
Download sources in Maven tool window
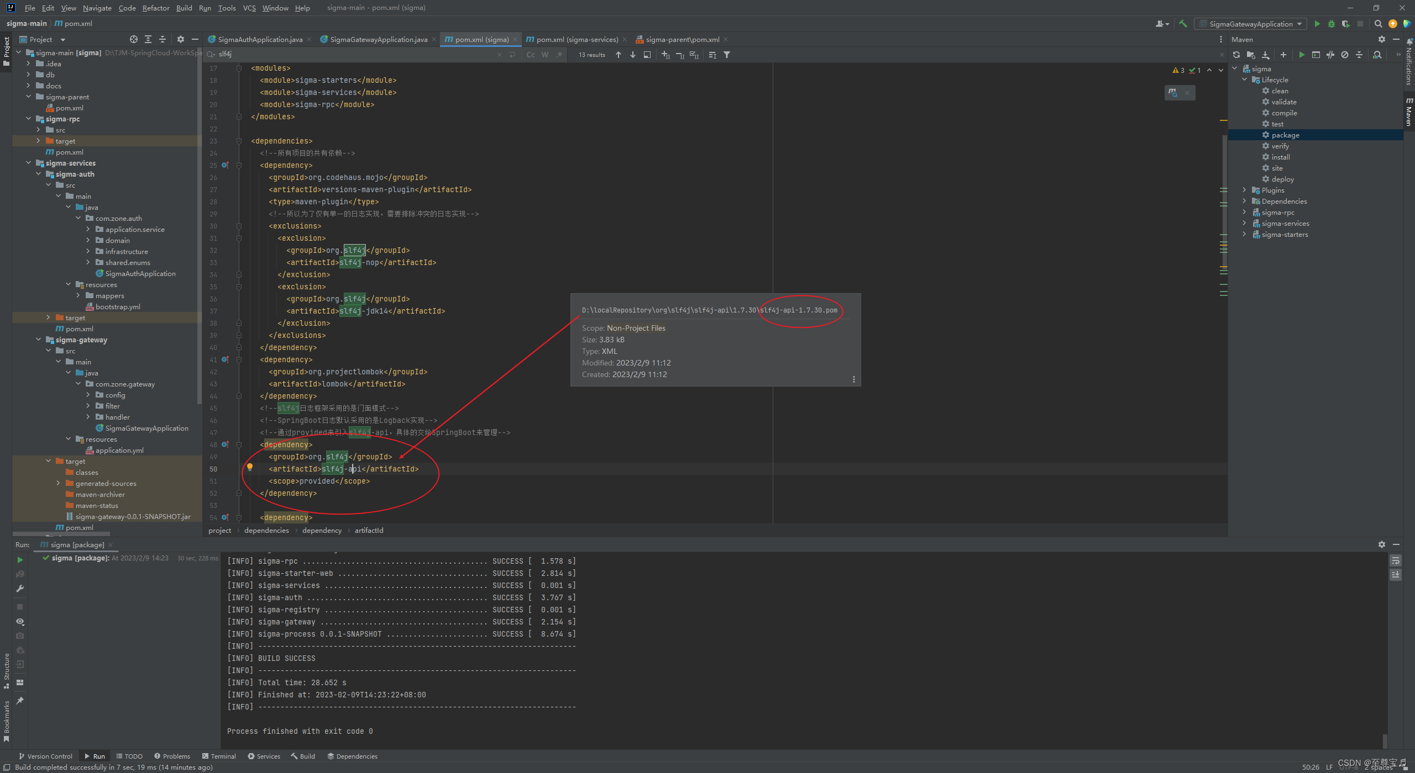pos(1265,55)
